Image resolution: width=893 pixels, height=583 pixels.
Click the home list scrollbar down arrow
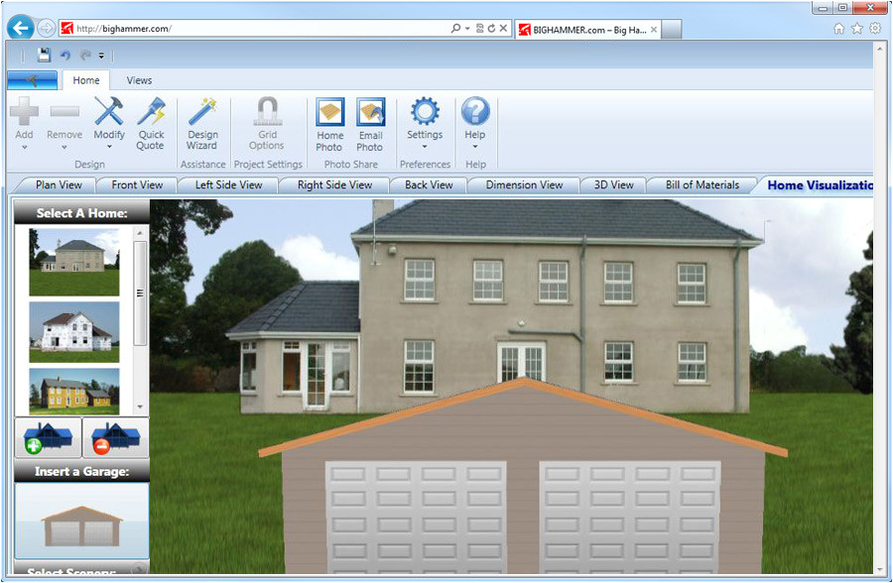pos(140,407)
